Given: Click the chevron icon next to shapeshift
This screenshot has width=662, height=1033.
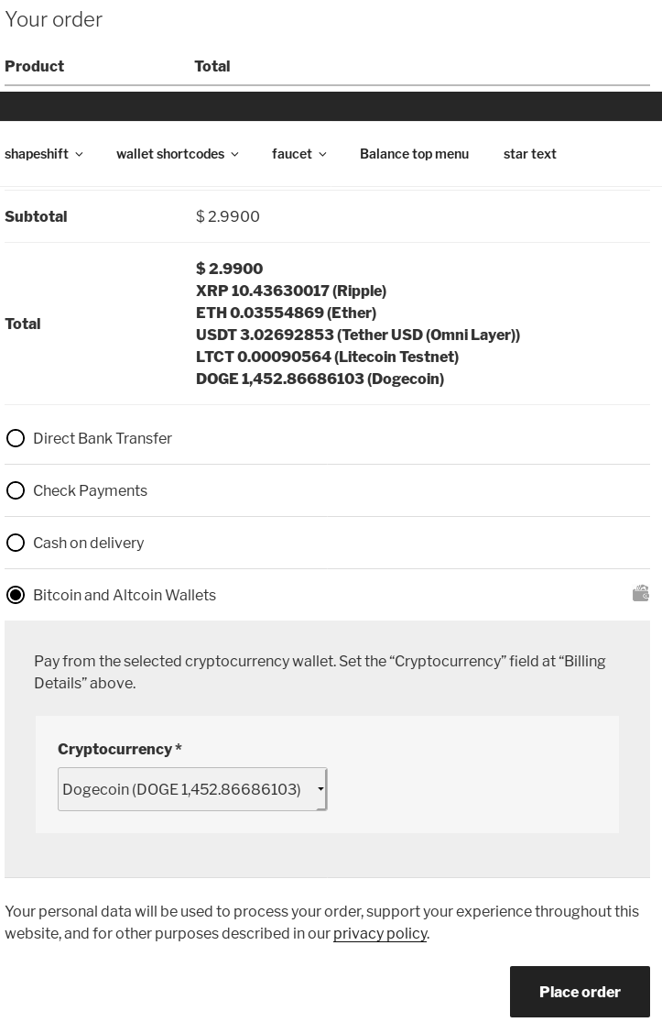Looking at the screenshot, I should pos(79,154).
